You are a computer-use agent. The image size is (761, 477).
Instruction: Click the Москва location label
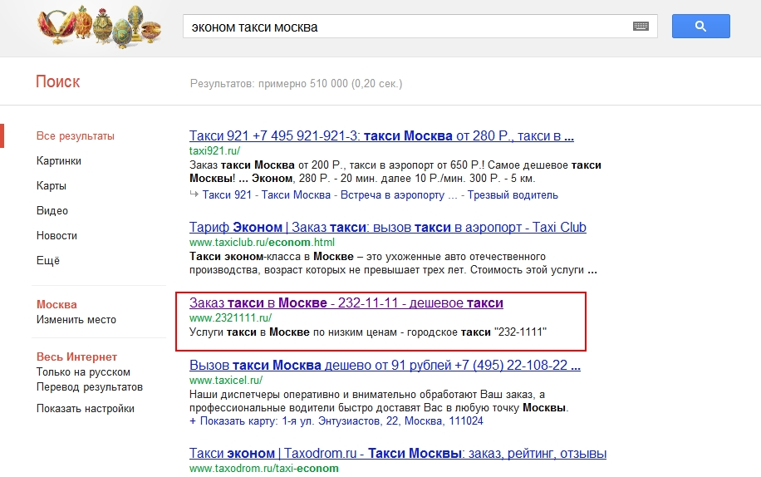pyautogui.click(x=56, y=305)
